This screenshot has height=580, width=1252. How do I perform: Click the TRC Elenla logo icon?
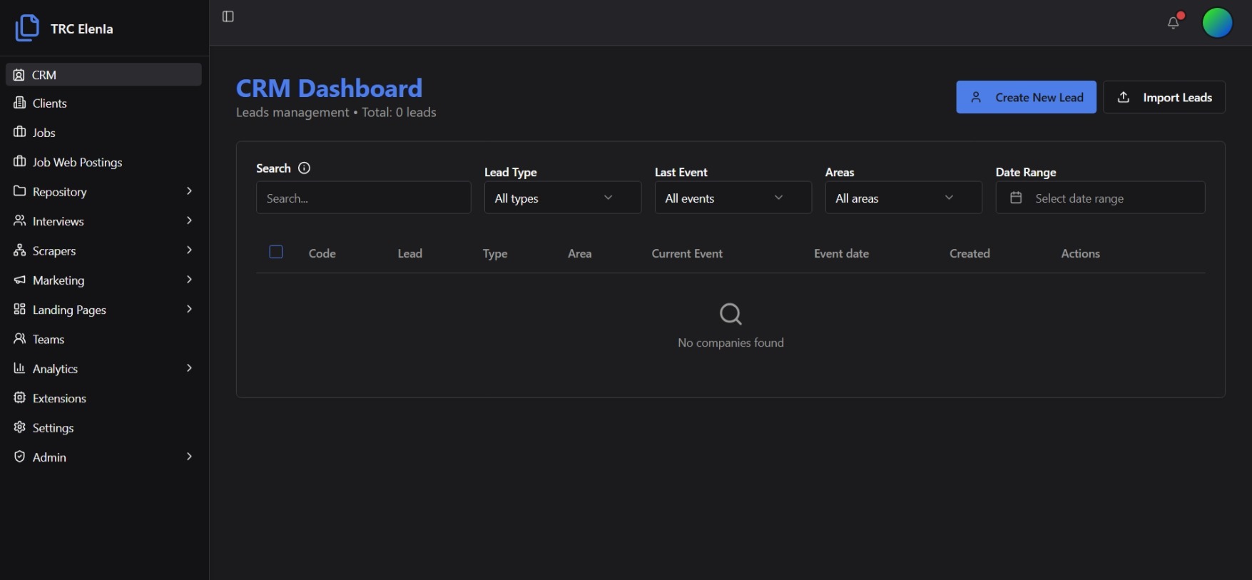27,29
